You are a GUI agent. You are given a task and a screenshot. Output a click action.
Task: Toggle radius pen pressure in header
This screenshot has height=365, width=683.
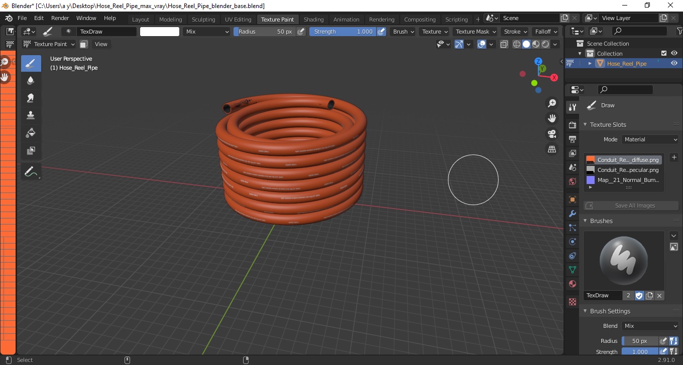(301, 32)
